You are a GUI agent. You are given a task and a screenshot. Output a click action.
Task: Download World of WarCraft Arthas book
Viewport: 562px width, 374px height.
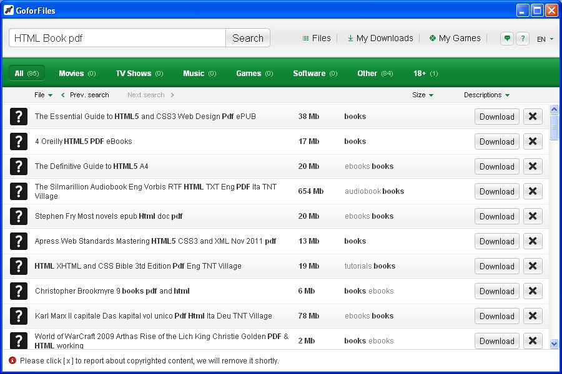tap(497, 341)
